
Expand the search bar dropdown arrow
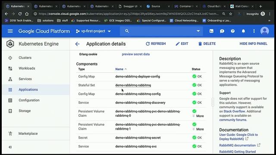(198, 31)
